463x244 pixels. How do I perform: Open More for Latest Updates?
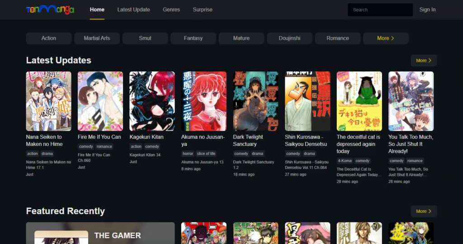424,61
